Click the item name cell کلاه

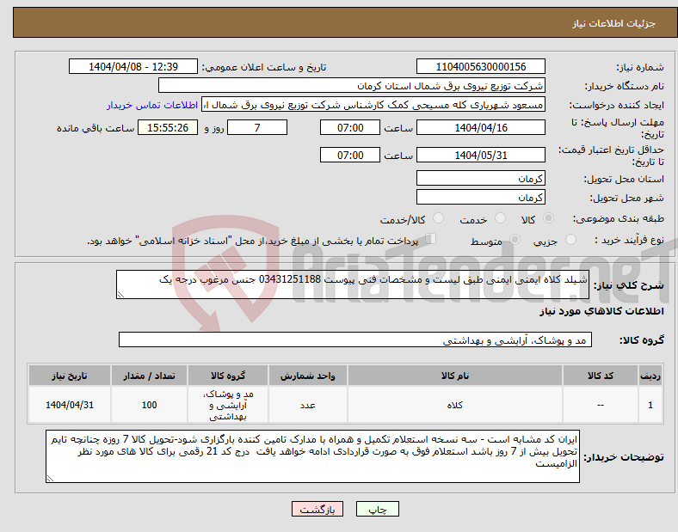point(455,405)
